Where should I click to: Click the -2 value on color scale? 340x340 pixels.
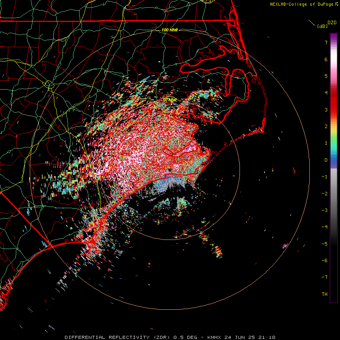pos(325,194)
